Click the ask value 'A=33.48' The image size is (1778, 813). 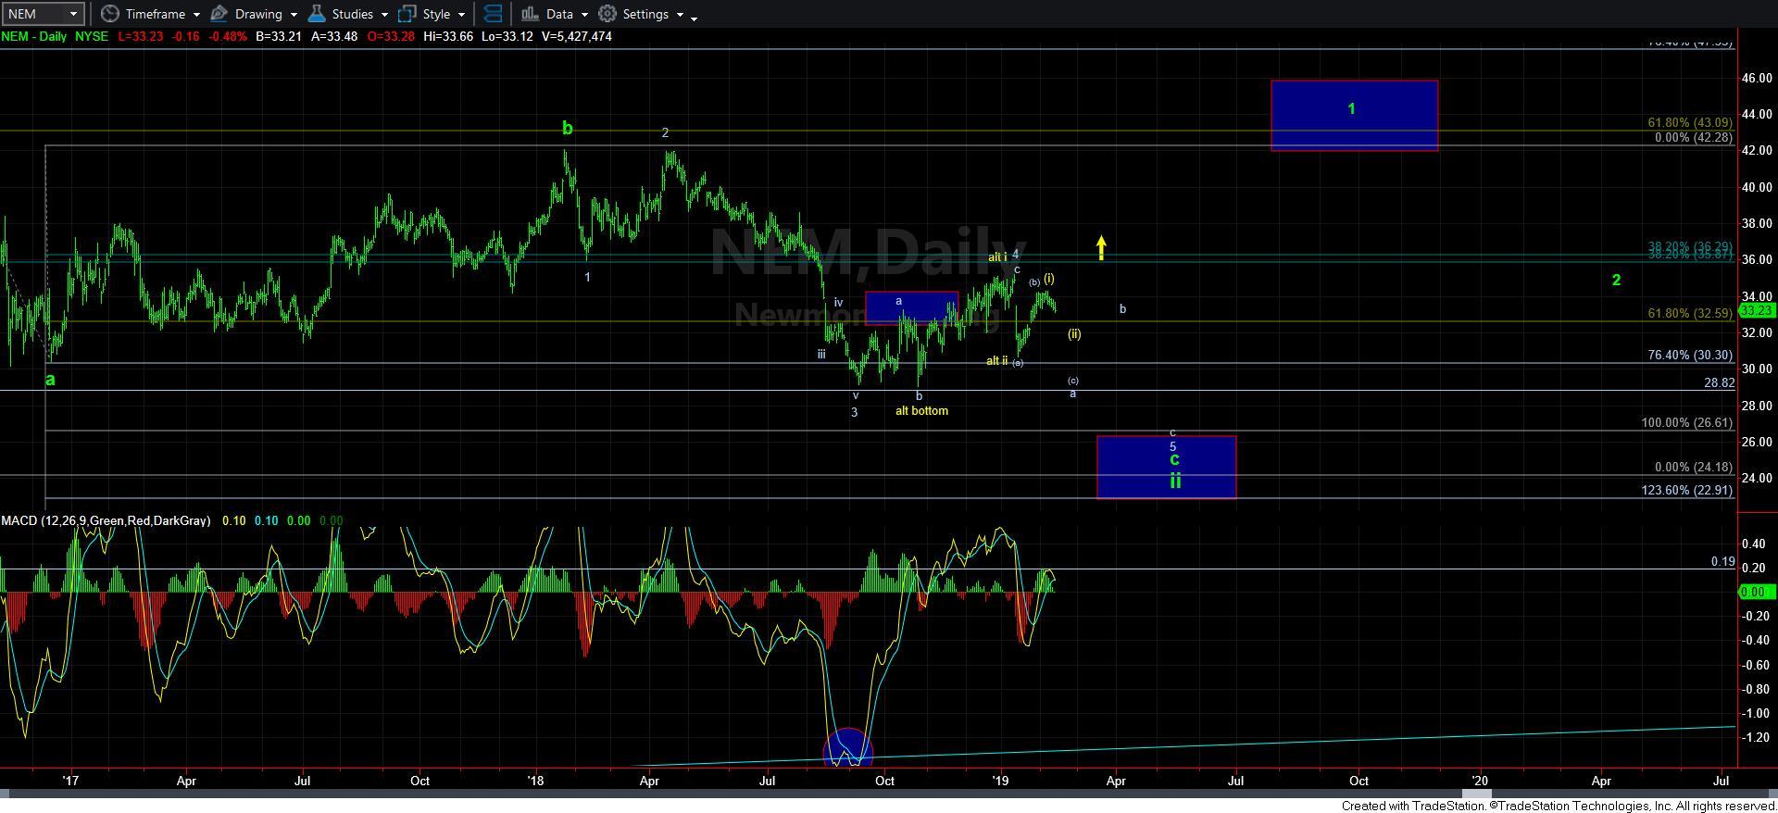[332, 37]
